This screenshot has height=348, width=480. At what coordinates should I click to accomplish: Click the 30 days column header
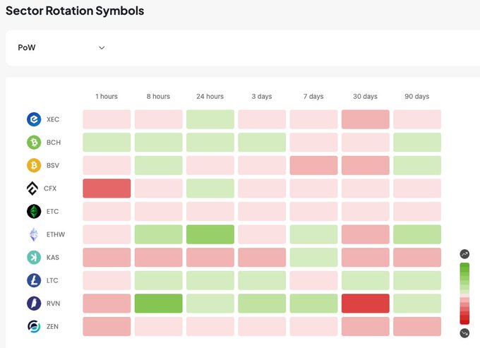365,97
